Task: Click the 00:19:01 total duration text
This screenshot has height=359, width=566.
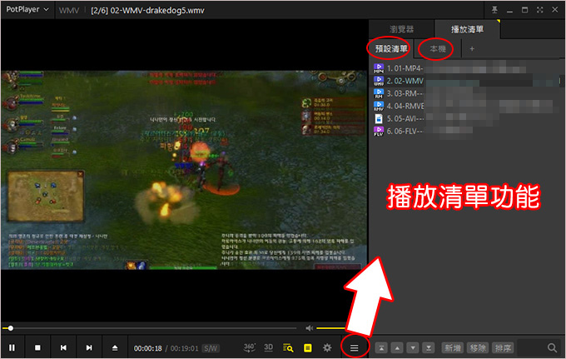Action: (x=185, y=348)
